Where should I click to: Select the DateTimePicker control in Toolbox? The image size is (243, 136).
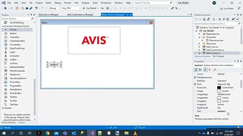click(x=17, y=48)
